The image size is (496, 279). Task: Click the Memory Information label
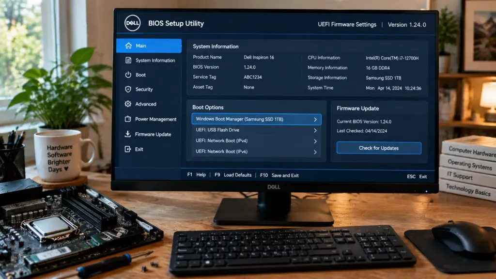tap(327, 67)
